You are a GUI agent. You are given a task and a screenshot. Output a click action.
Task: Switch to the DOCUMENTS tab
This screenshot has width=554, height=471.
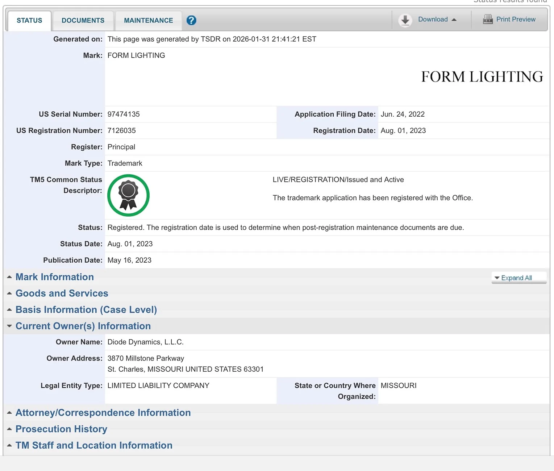[x=83, y=21]
